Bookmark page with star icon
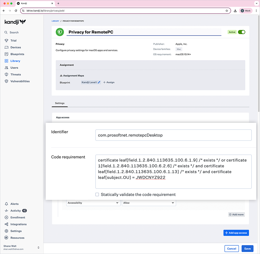The width and height of the screenshot is (260, 254). tap(227, 11)
